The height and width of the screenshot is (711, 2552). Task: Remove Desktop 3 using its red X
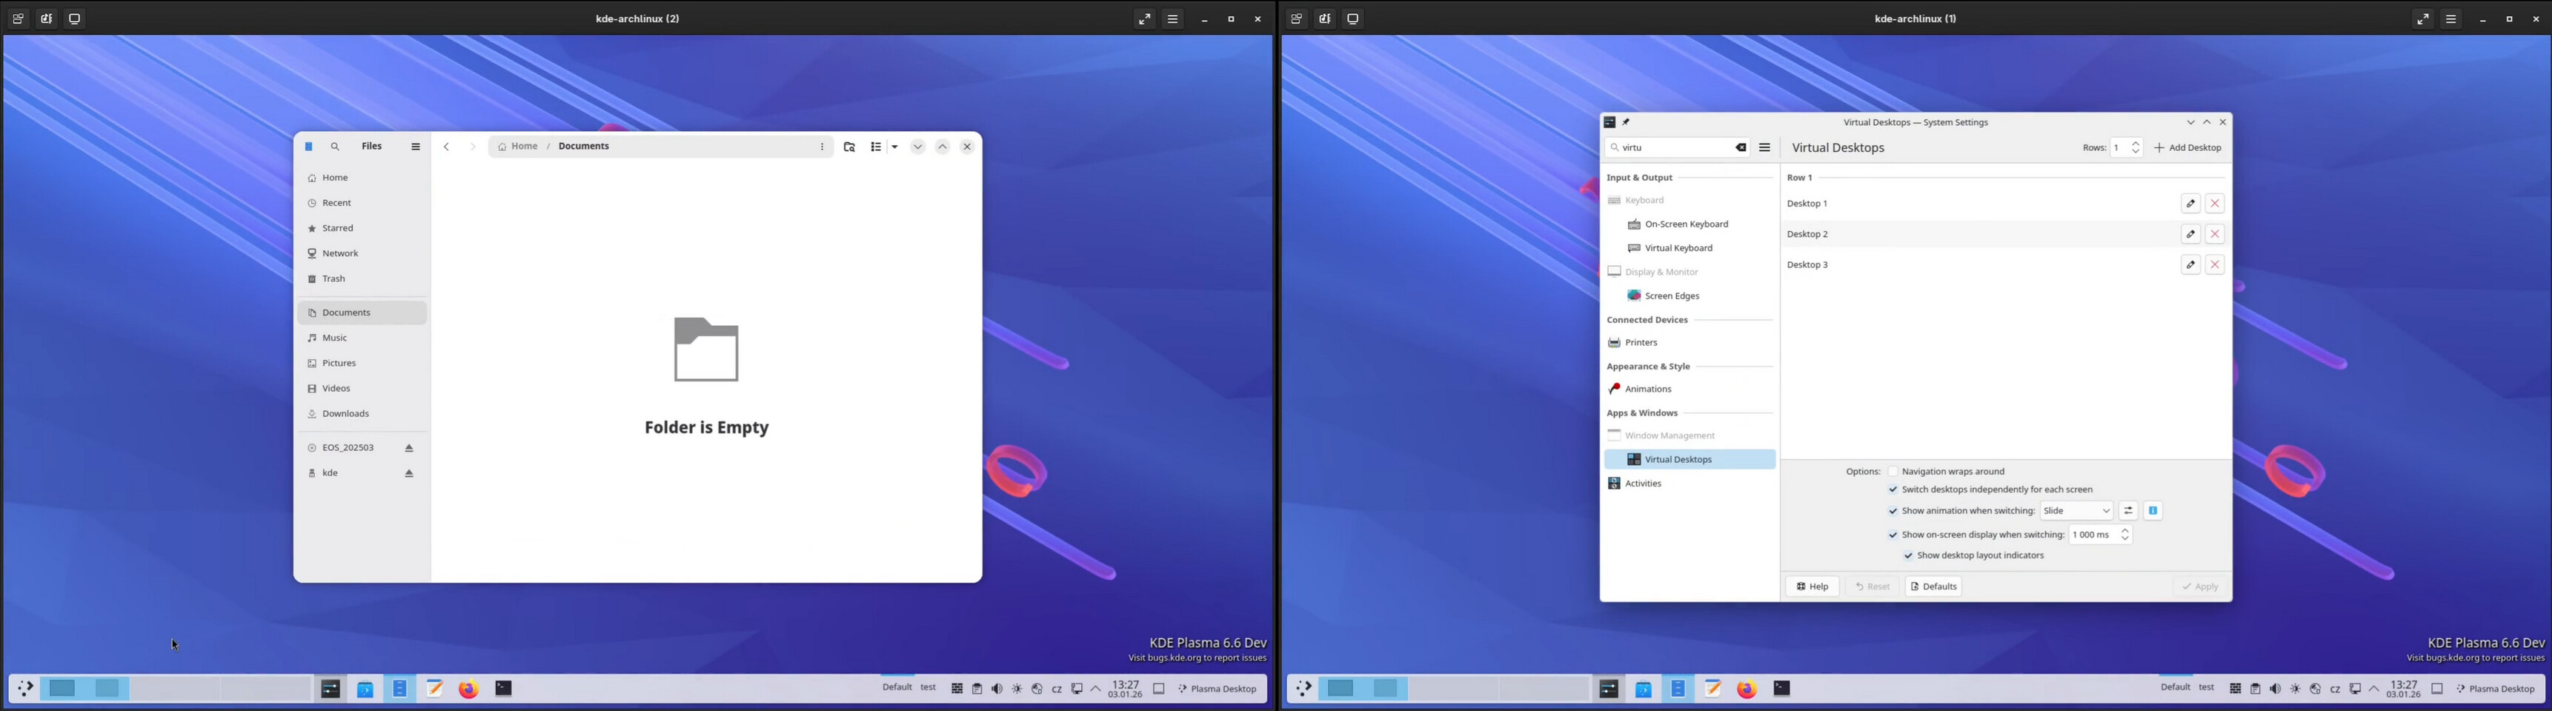2214,264
